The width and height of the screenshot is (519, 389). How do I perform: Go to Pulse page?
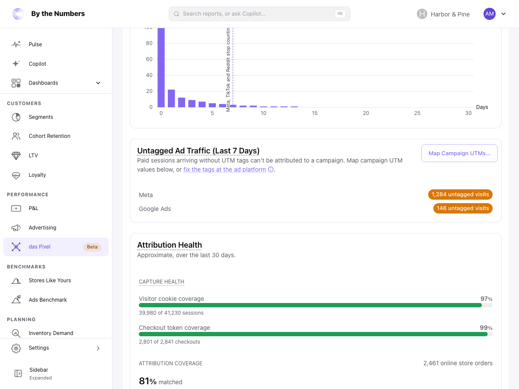point(56,45)
